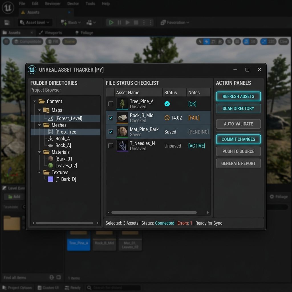This screenshot has height=292, width=292.
Task: Open the File menu in Unreal Editor
Action: (22, 3)
